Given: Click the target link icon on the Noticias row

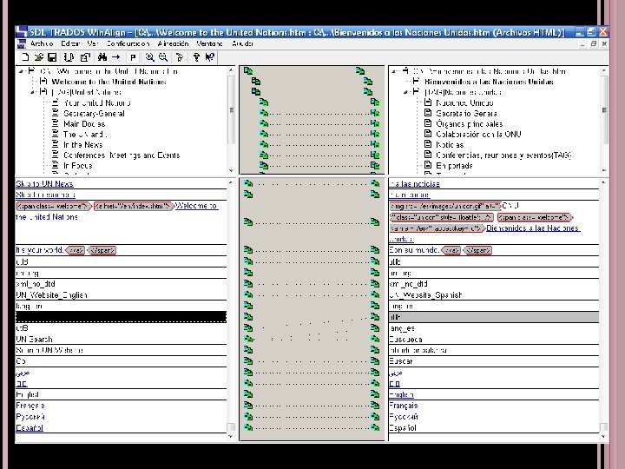Looking at the screenshot, I should [375, 144].
